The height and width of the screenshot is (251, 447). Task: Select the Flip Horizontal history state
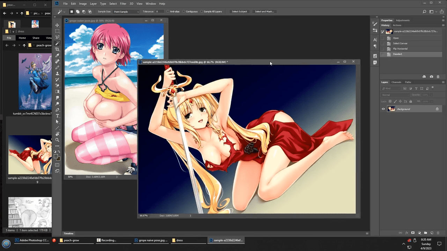point(400,49)
